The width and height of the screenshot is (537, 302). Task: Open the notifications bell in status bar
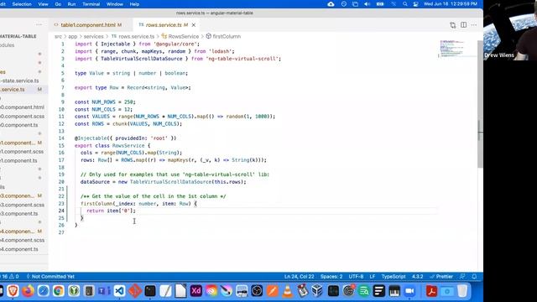click(474, 276)
